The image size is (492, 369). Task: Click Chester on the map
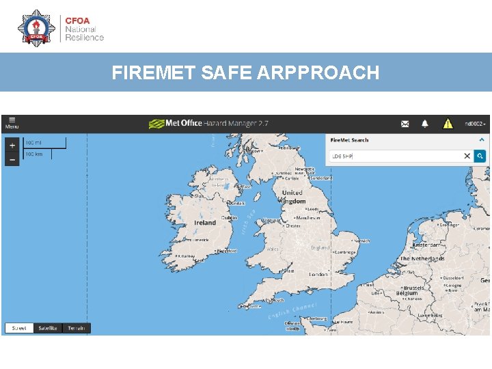(x=292, y=226)
